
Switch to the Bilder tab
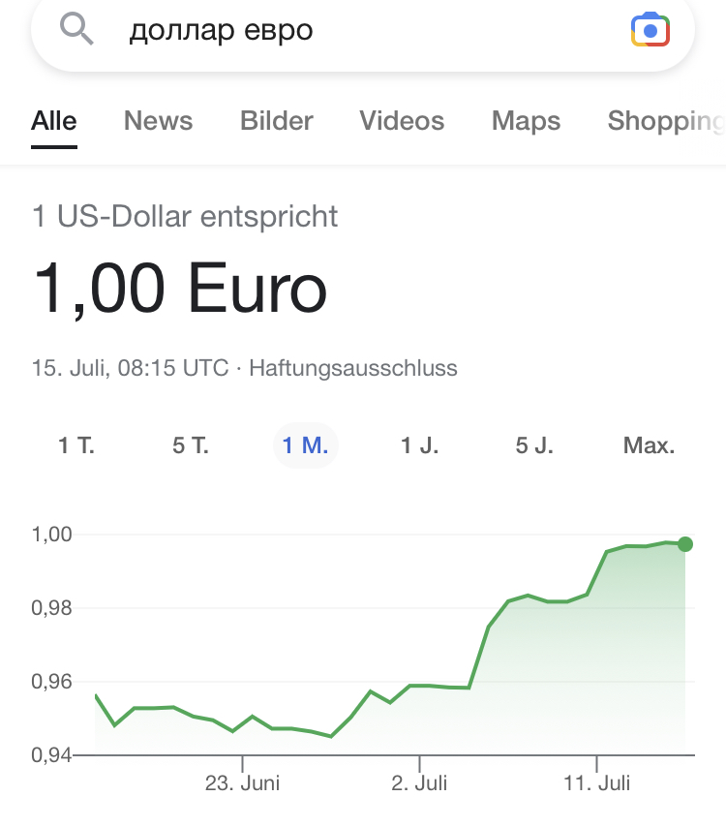[276, 121]
